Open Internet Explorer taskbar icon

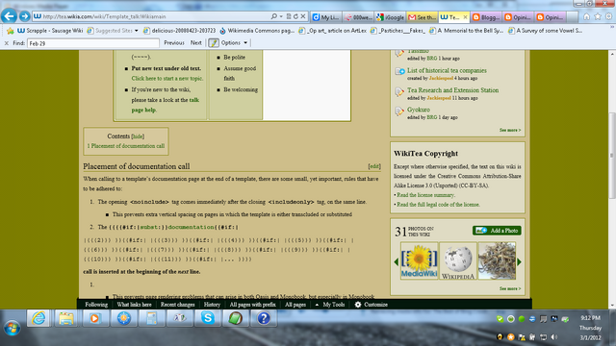coord(38,318)
